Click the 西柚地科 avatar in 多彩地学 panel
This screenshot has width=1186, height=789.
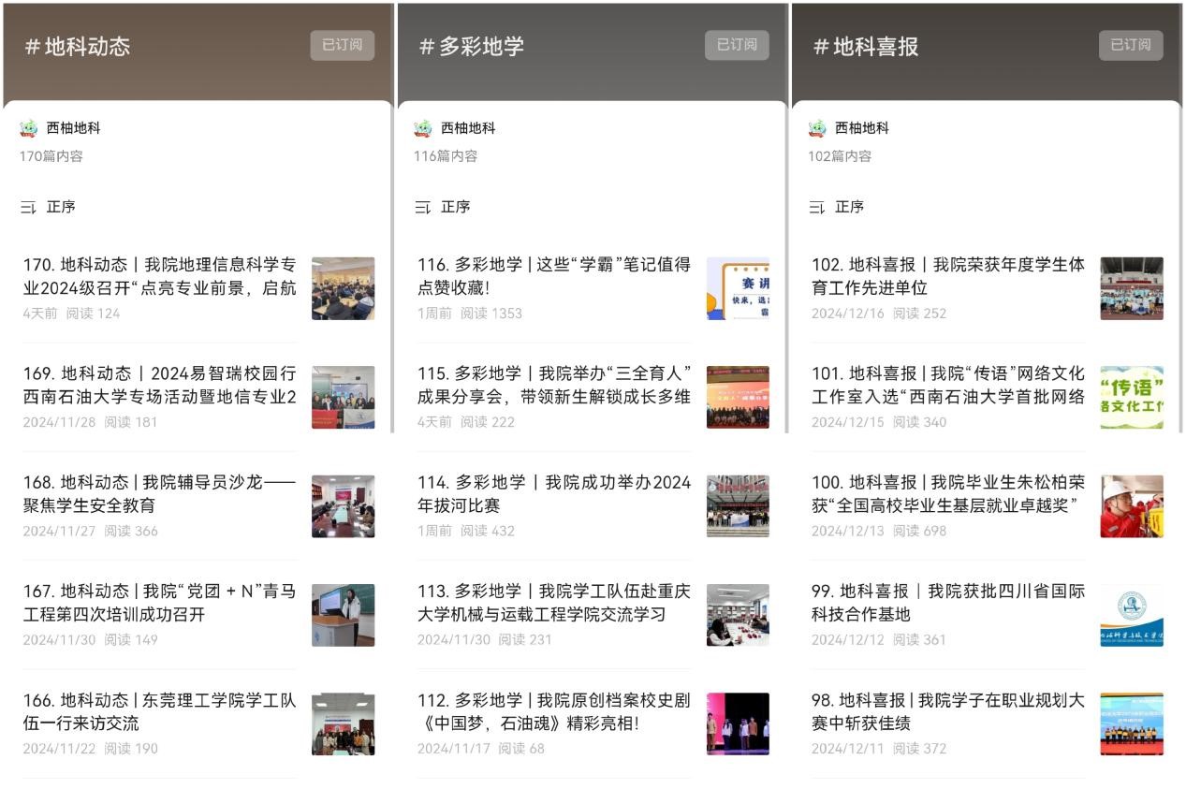pyautogui.click(x=423, y=128)
